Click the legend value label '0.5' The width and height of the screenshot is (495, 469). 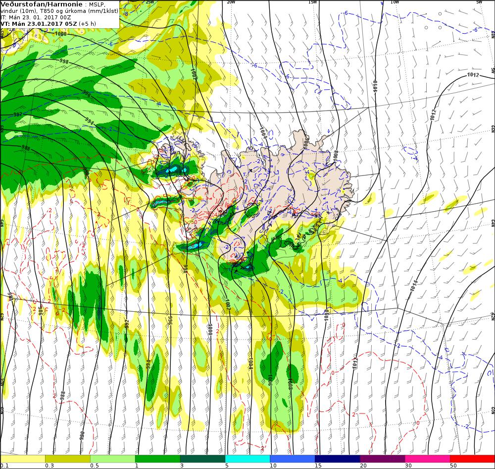tap(95, 466)
